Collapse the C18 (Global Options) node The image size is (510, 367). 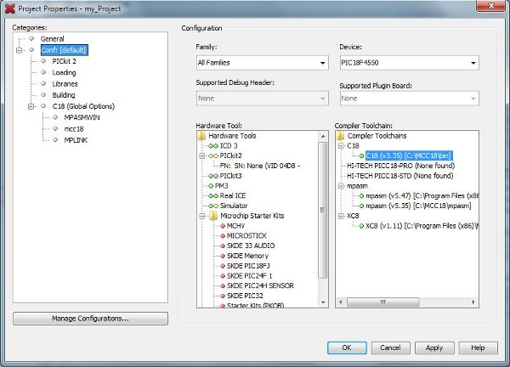click(x=31, y=106)
